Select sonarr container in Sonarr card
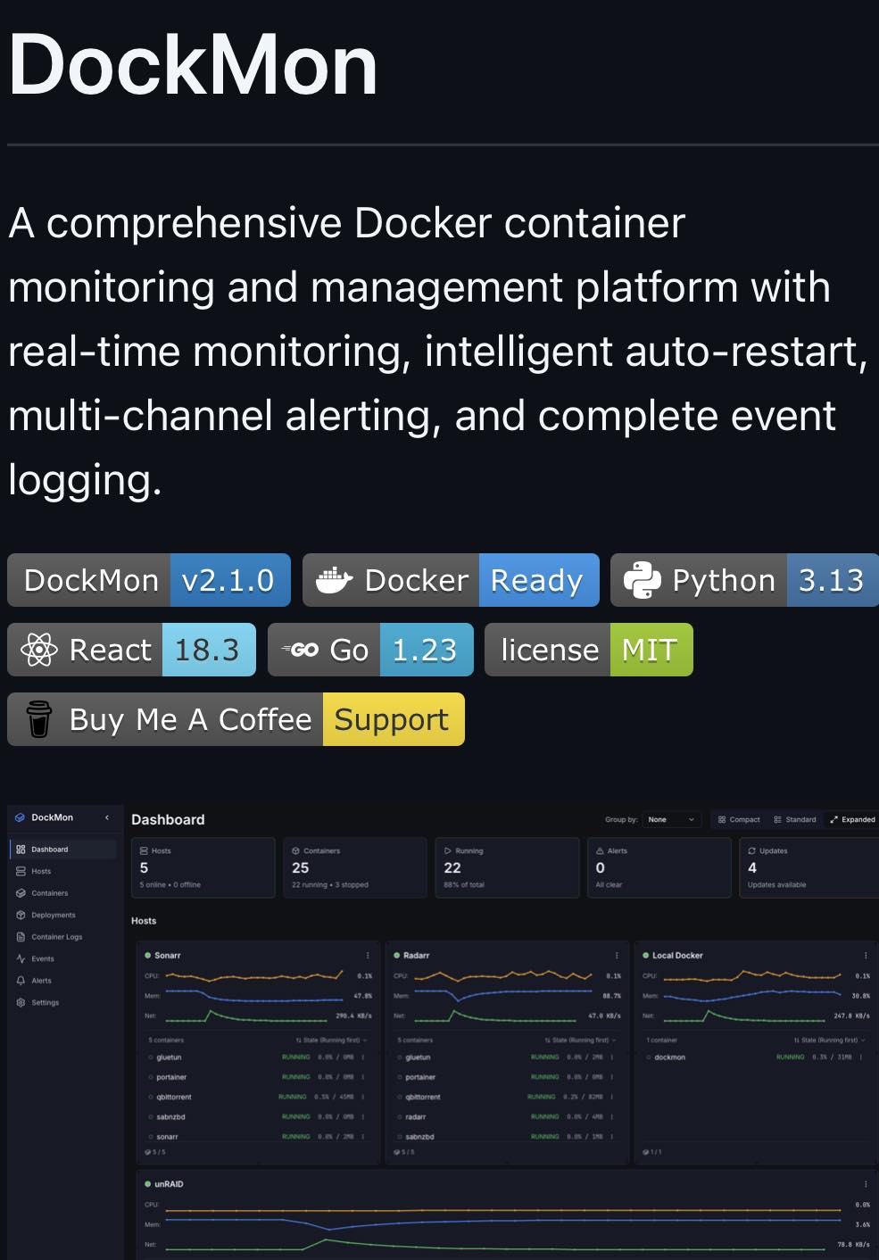Viewport: 879px width, 1260px height. pyautogui.click(x=167, y=1137)
